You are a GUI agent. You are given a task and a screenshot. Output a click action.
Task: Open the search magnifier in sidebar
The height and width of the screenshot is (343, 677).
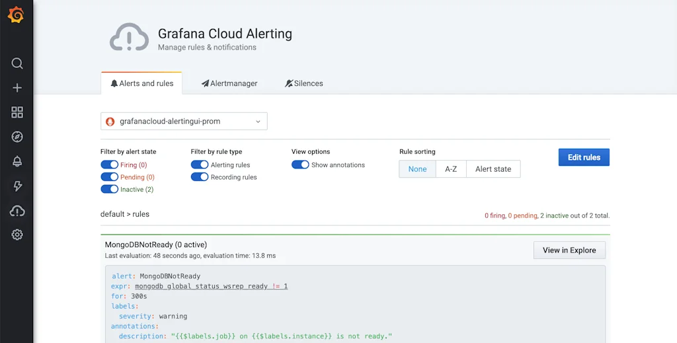[17, 64]
